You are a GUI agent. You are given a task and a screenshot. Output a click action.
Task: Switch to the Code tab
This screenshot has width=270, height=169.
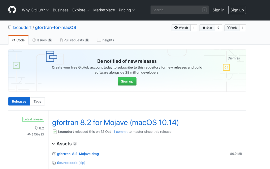[x=18, y=40]
